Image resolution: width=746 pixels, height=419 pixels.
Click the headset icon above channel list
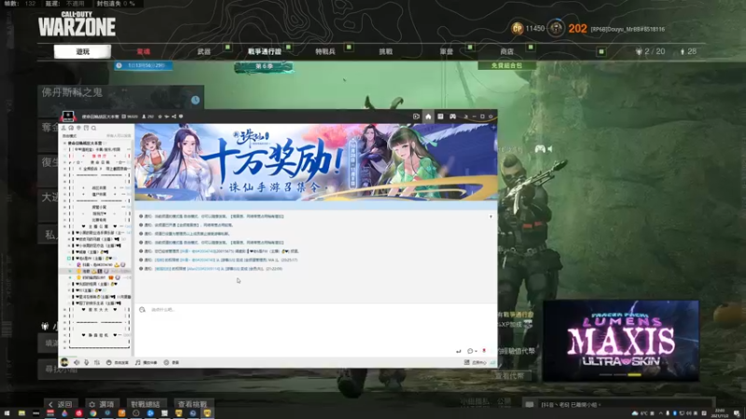click(x=71, y=128)
